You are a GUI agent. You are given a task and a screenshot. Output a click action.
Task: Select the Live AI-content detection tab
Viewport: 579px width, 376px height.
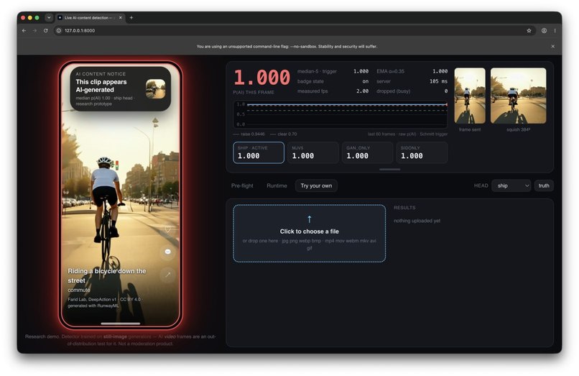(90, 17)
